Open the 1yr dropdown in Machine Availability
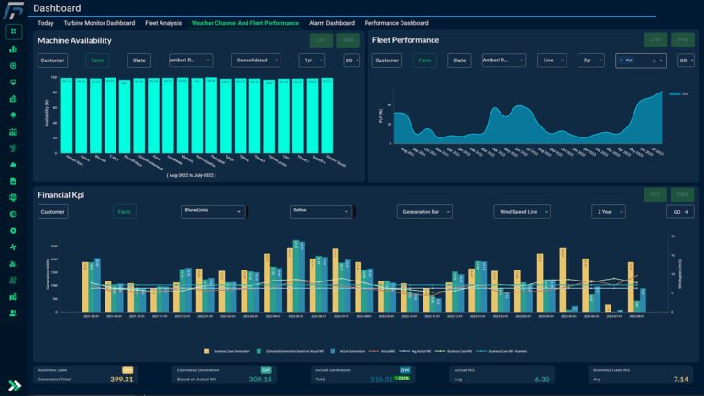 (x=312, y=60)
